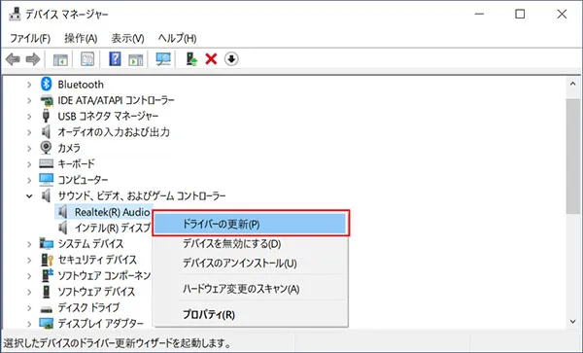Viewport: 583px width, 353px height.
Task: Click the display adapters category icon
Action: (x=46, y=324)
